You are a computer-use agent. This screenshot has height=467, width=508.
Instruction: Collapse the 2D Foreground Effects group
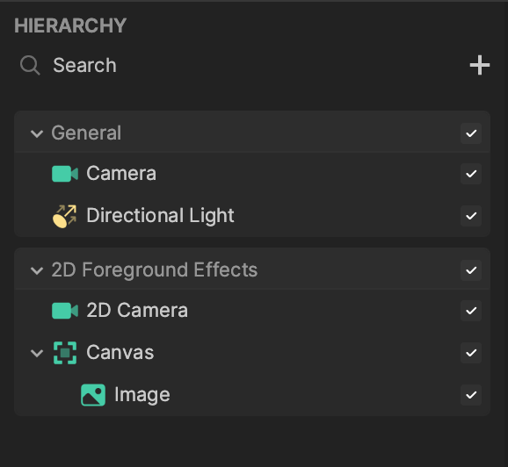37,270
